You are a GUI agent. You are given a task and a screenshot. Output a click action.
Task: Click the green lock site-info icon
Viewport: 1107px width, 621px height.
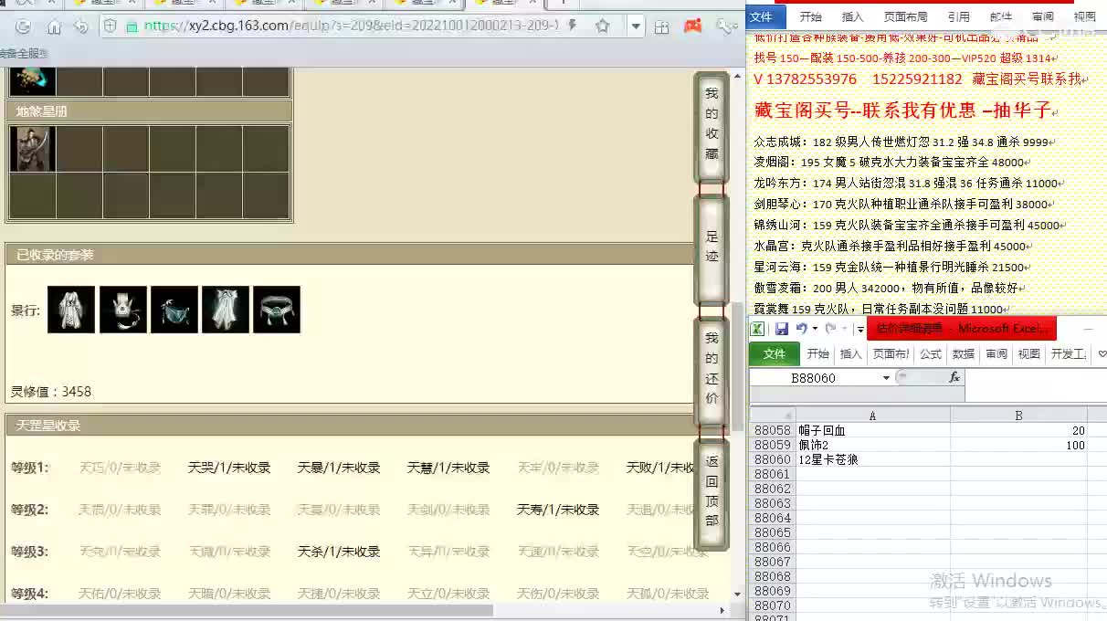point(132,26)
